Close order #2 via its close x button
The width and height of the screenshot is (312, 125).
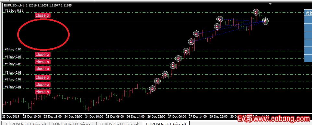pyautogui.click(x=42, y=85)
